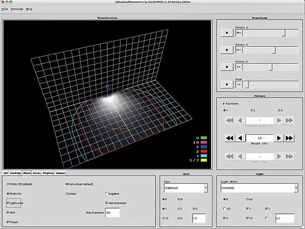The width and height of the screenshot is (305, 229).
Task: Switch to the Stats tab
Action: coord(37,173)
